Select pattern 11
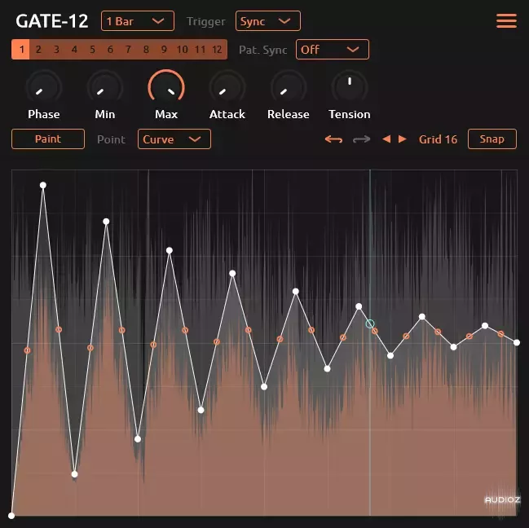 pyautogui.click(x=200, y=50)
